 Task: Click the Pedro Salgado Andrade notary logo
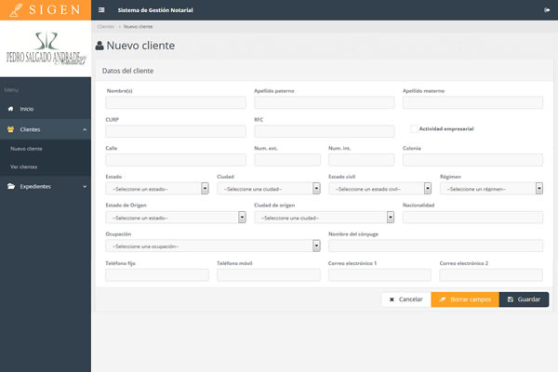(46, 49)
